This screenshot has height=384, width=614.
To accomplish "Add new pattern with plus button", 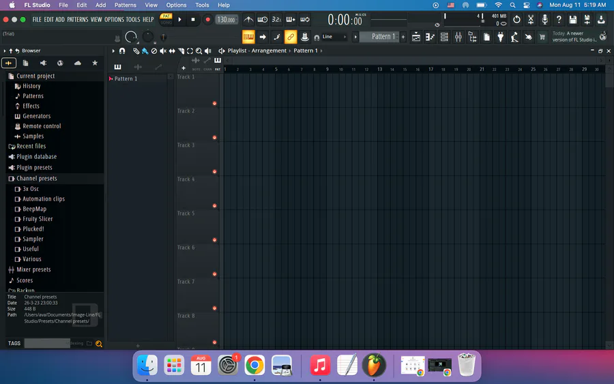I will point(403,37).
